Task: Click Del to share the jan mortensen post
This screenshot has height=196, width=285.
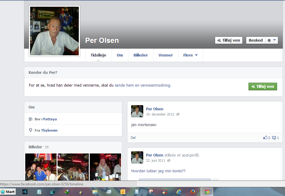Action: pos(133,138)
